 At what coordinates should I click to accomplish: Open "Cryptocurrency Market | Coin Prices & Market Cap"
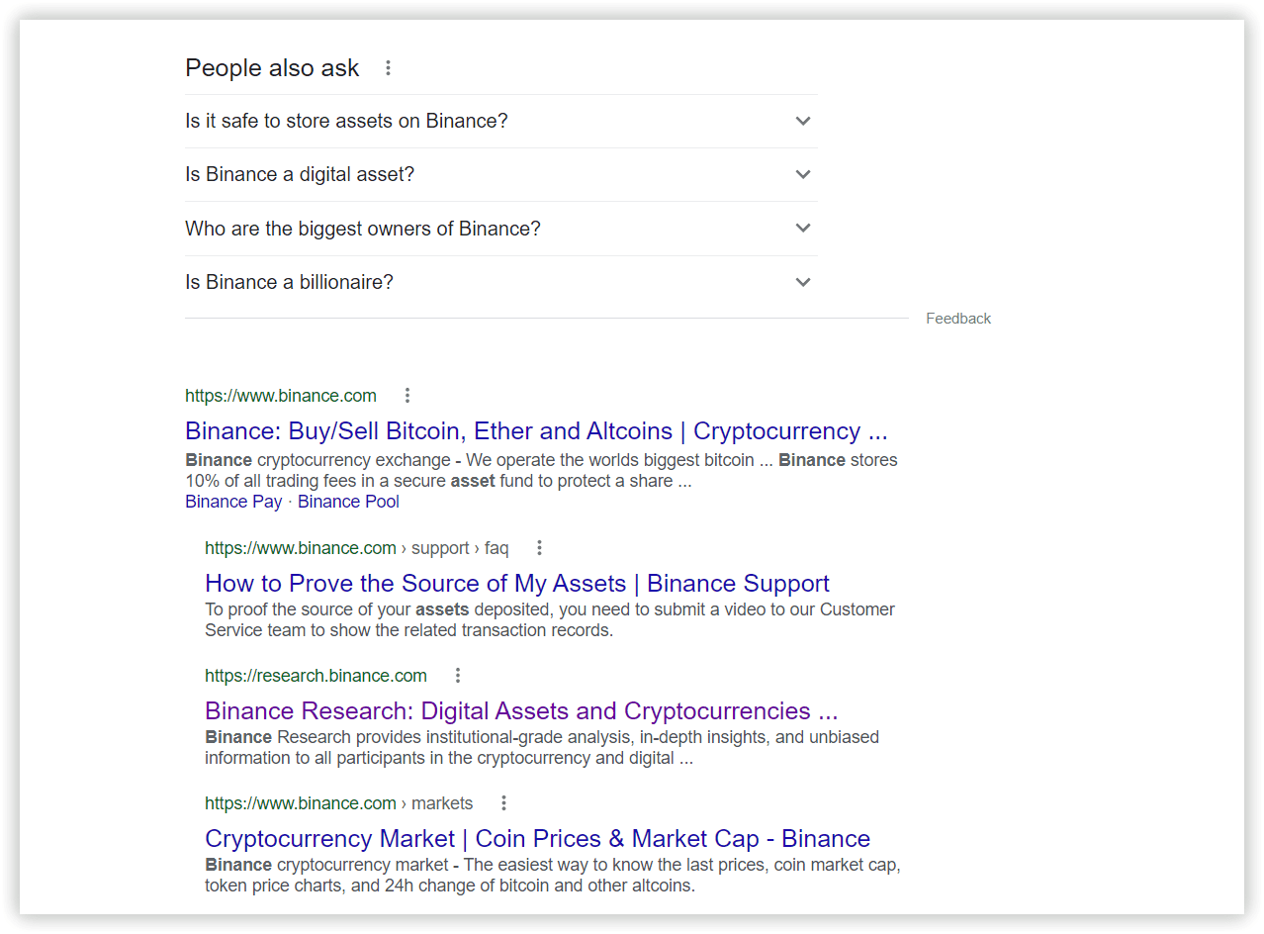(x=537, y=839)
